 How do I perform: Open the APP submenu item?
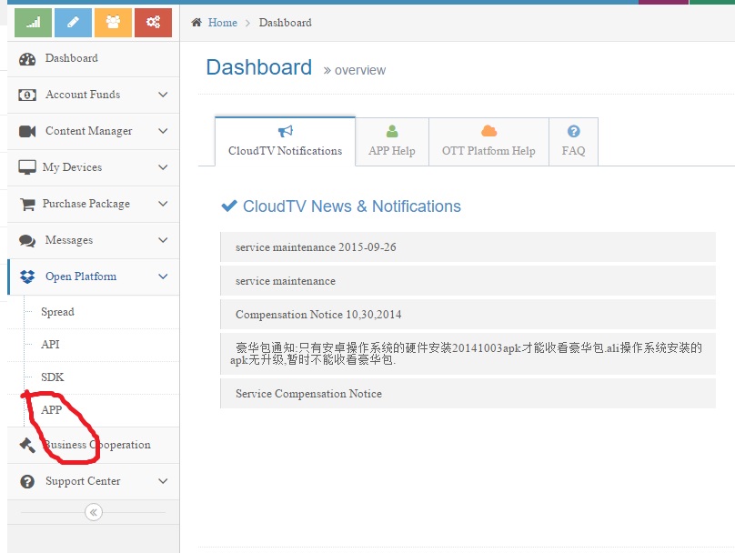pyautogui.click(x=51, y=410)
